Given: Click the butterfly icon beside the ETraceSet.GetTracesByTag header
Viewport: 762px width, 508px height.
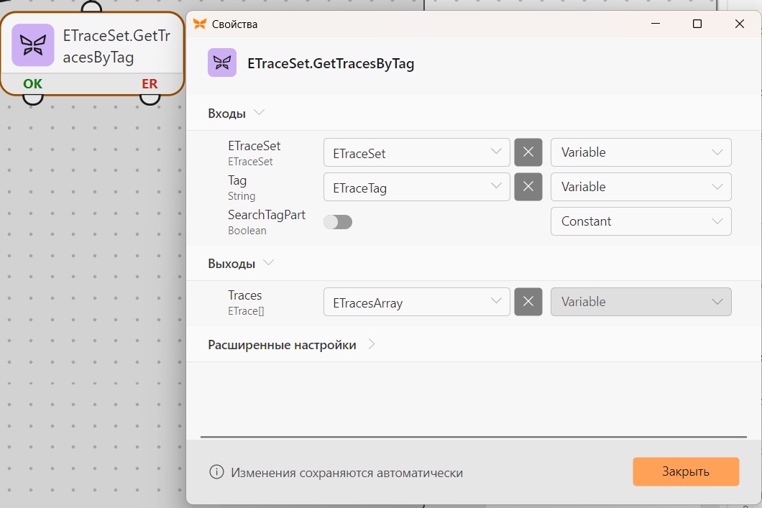Looking at the screenshot, I should click(222, 63).
